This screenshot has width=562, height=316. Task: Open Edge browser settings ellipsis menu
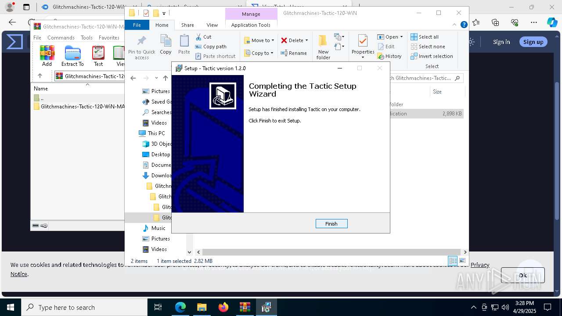533,22
